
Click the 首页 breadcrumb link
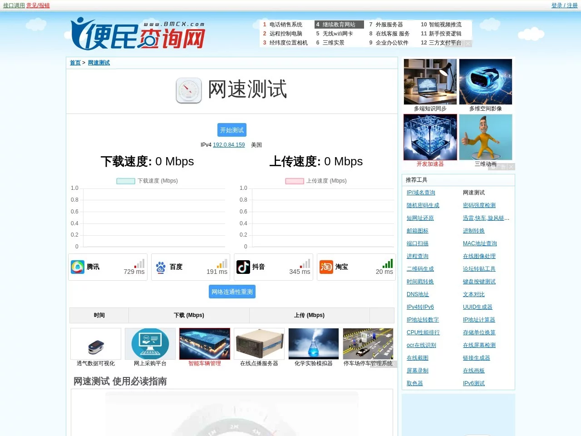pos(75,63)
